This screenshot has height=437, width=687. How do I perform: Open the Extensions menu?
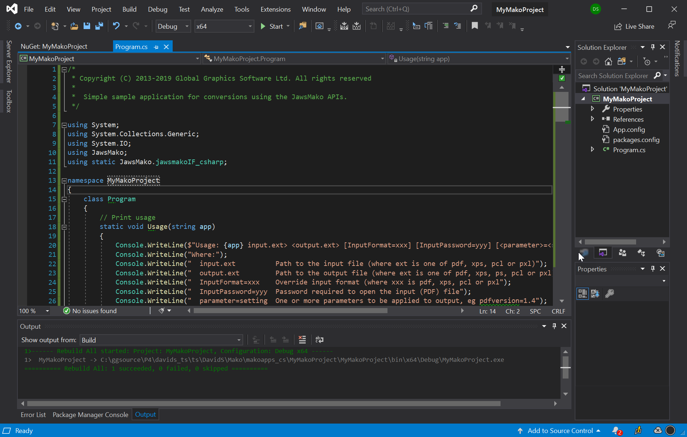tap(275, 9)
